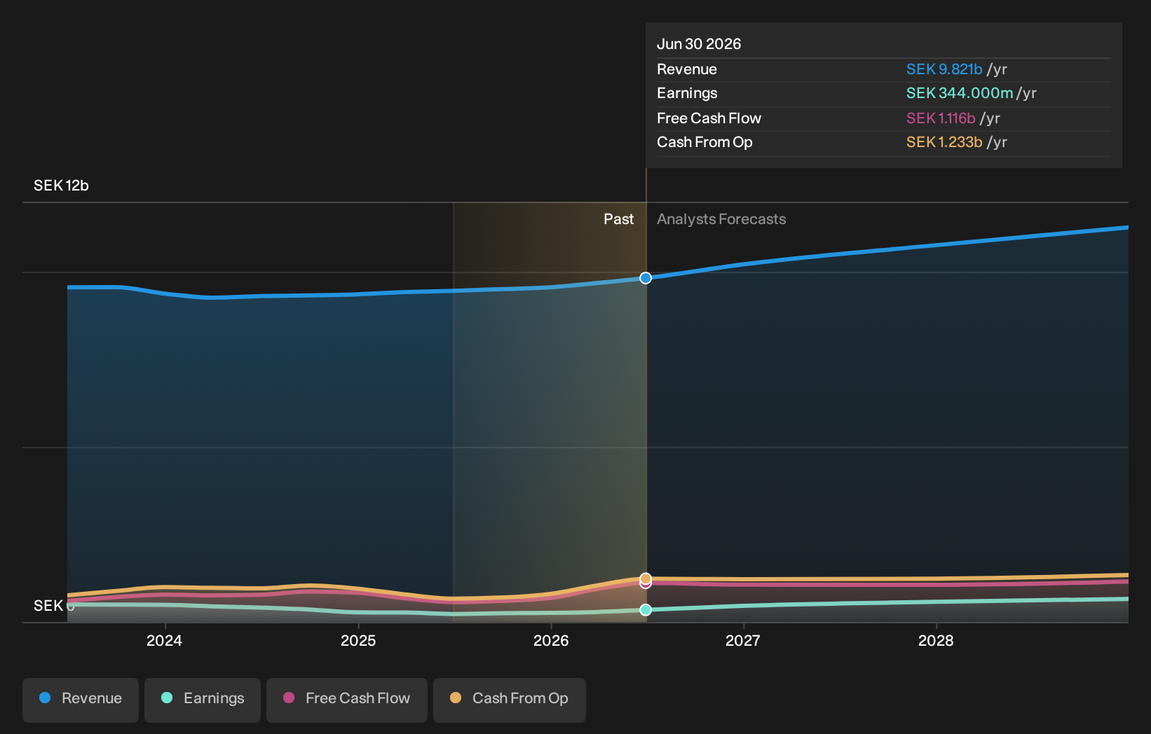Select the Cash From Op data point marker

646,579
